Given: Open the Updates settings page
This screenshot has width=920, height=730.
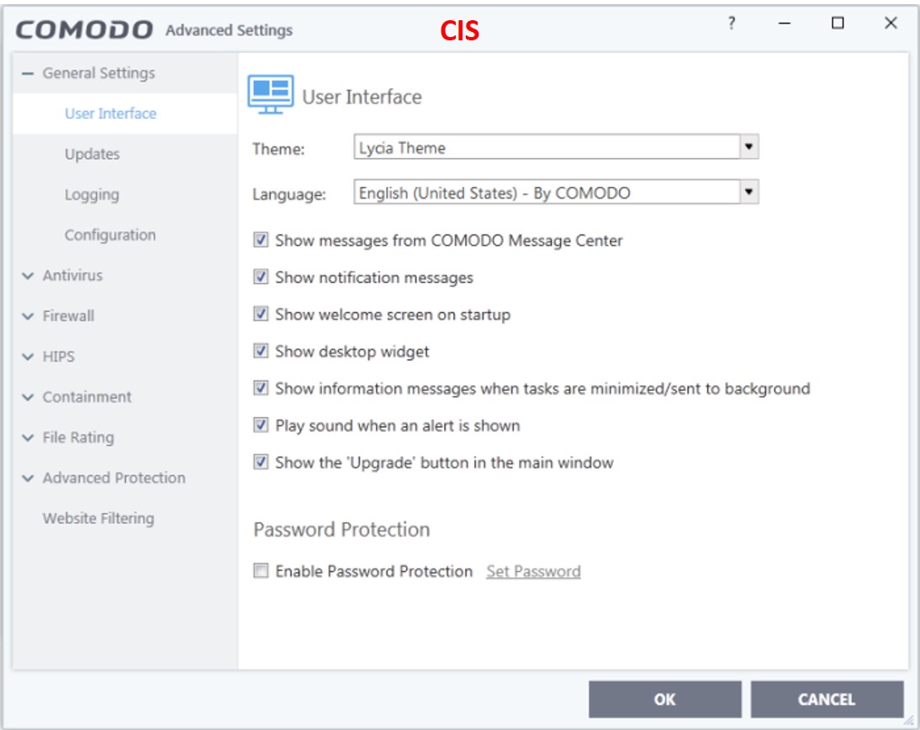Looking at the screenshot, I should click(x=92, y=155).
